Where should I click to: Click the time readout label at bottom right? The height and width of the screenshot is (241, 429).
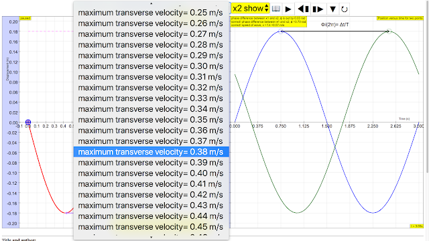tap(416, 226)
